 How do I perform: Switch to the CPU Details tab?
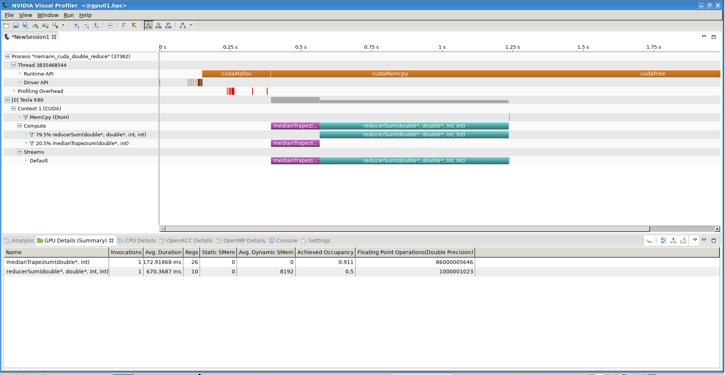tap(137, 241)
